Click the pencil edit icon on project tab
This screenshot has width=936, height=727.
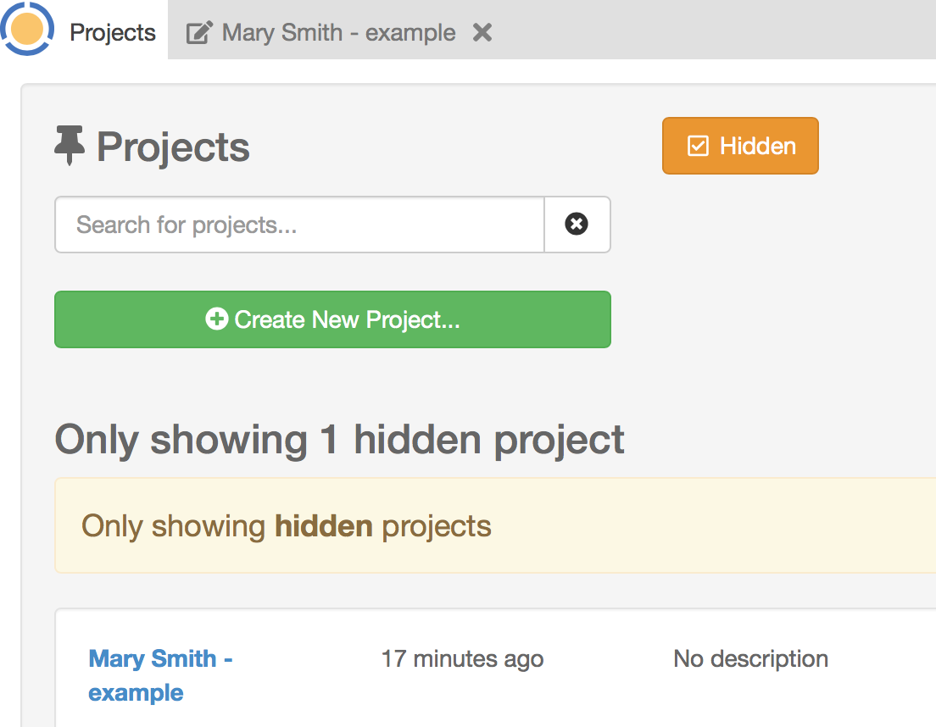[199, 33]
